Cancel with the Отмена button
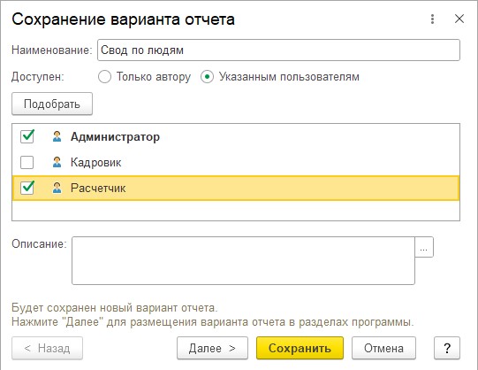The width and height of the screenshot is (478, 370). pos(383,348)
